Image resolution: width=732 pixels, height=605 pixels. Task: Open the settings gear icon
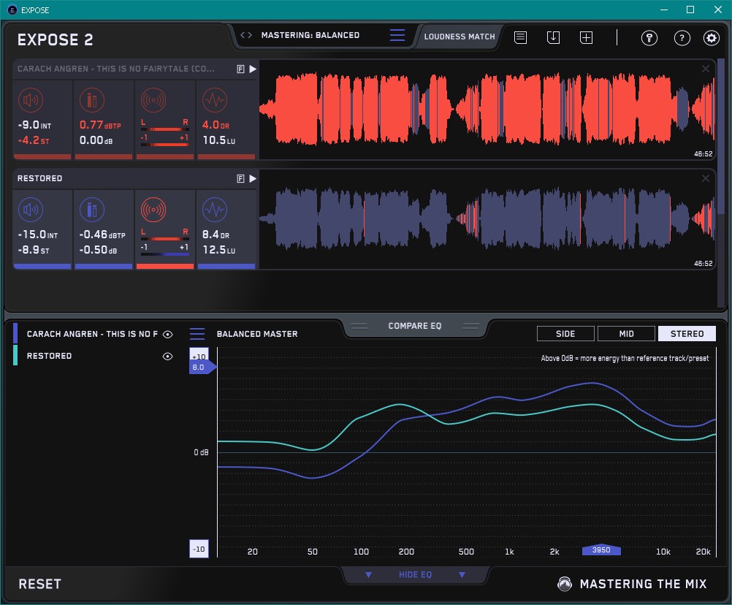point(711,38)
